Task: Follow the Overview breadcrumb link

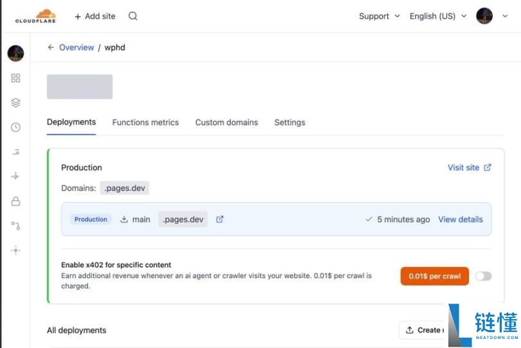Action: pos(77,48)
